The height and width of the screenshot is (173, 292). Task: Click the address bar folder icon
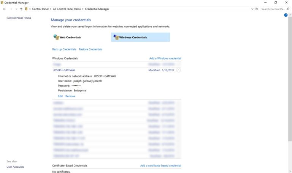(x=26, y=9)
